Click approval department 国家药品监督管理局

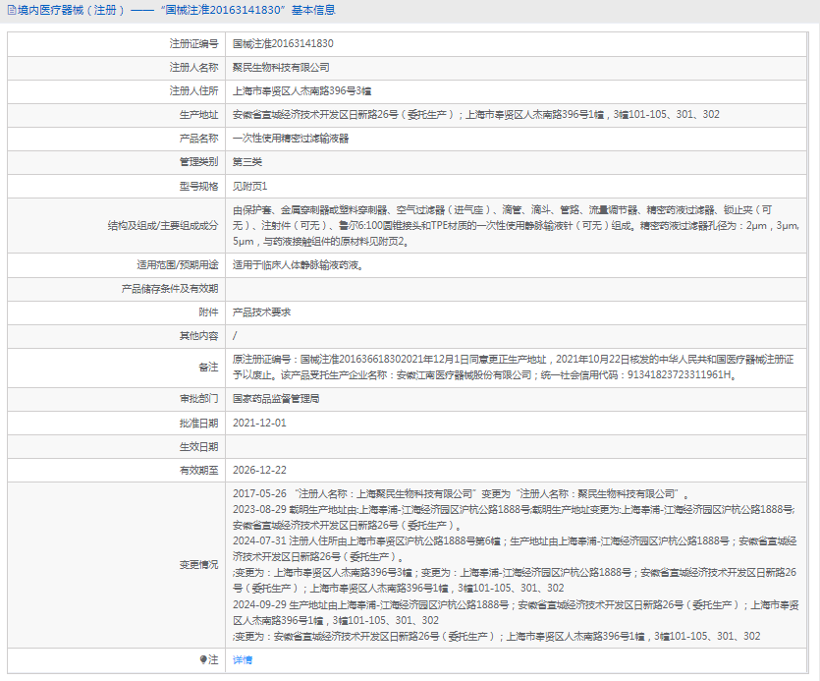click(x=276, y=398)
